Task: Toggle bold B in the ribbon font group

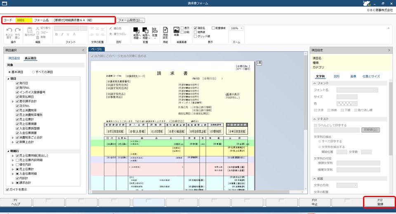Action: [57, 34]
